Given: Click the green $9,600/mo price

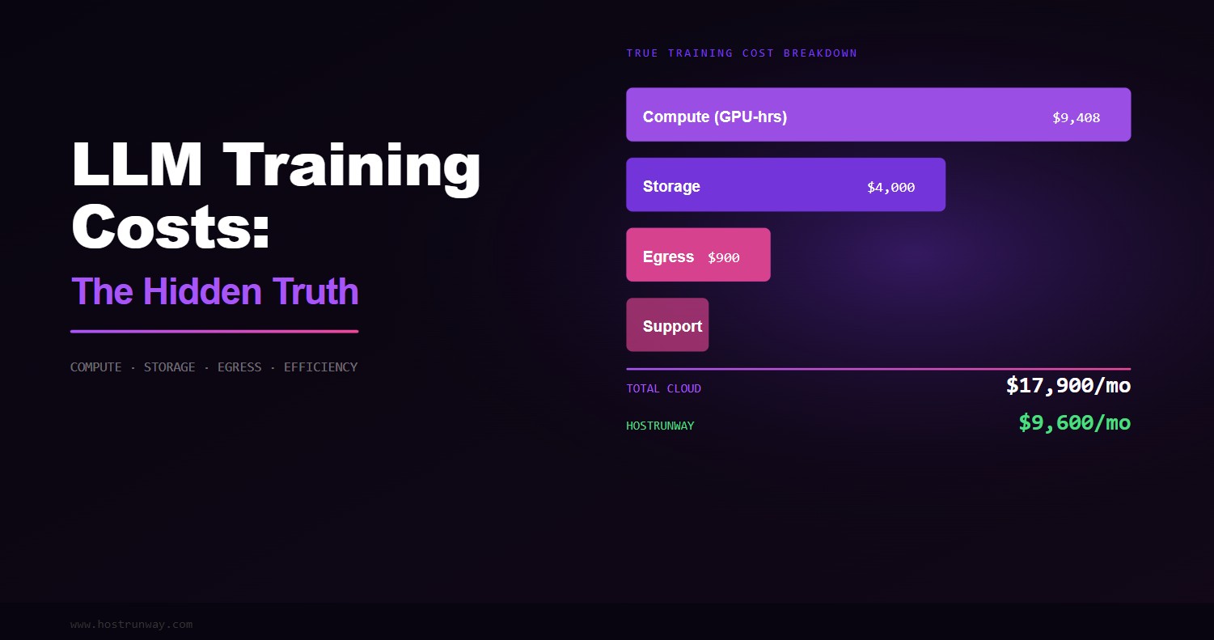Looking at the screenshot, I should click(1075, 422).
